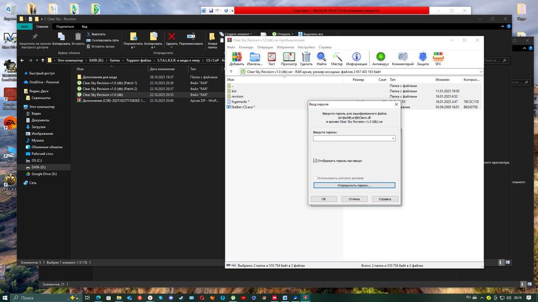Click the Отмена button in password dialog

click(x=354, y=199)
